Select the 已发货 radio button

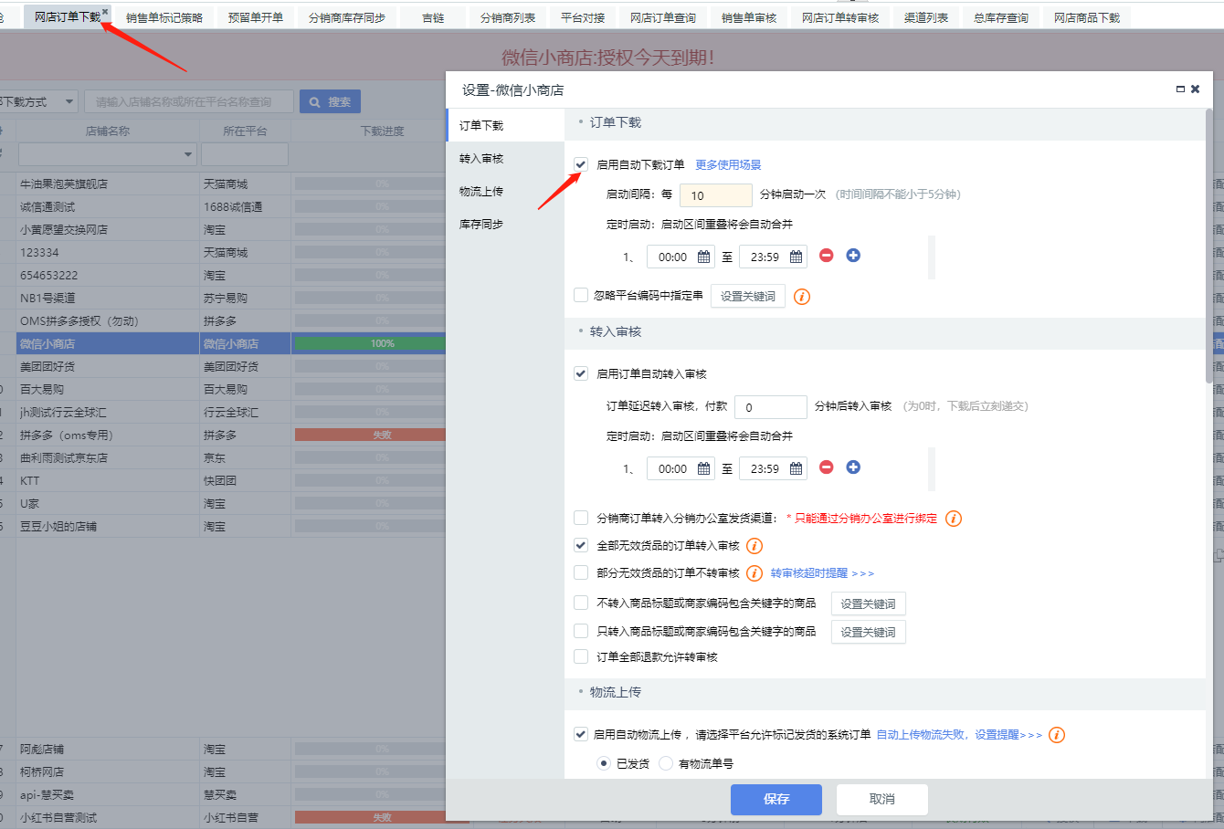click(603, 763)
